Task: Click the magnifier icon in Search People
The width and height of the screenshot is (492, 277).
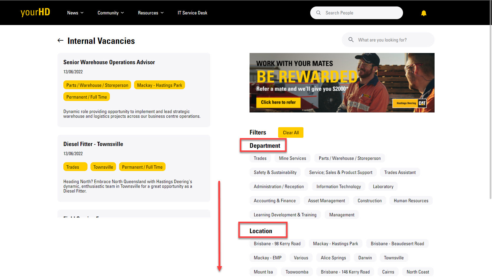Action: pyautogui.click(x=318, y=13)
